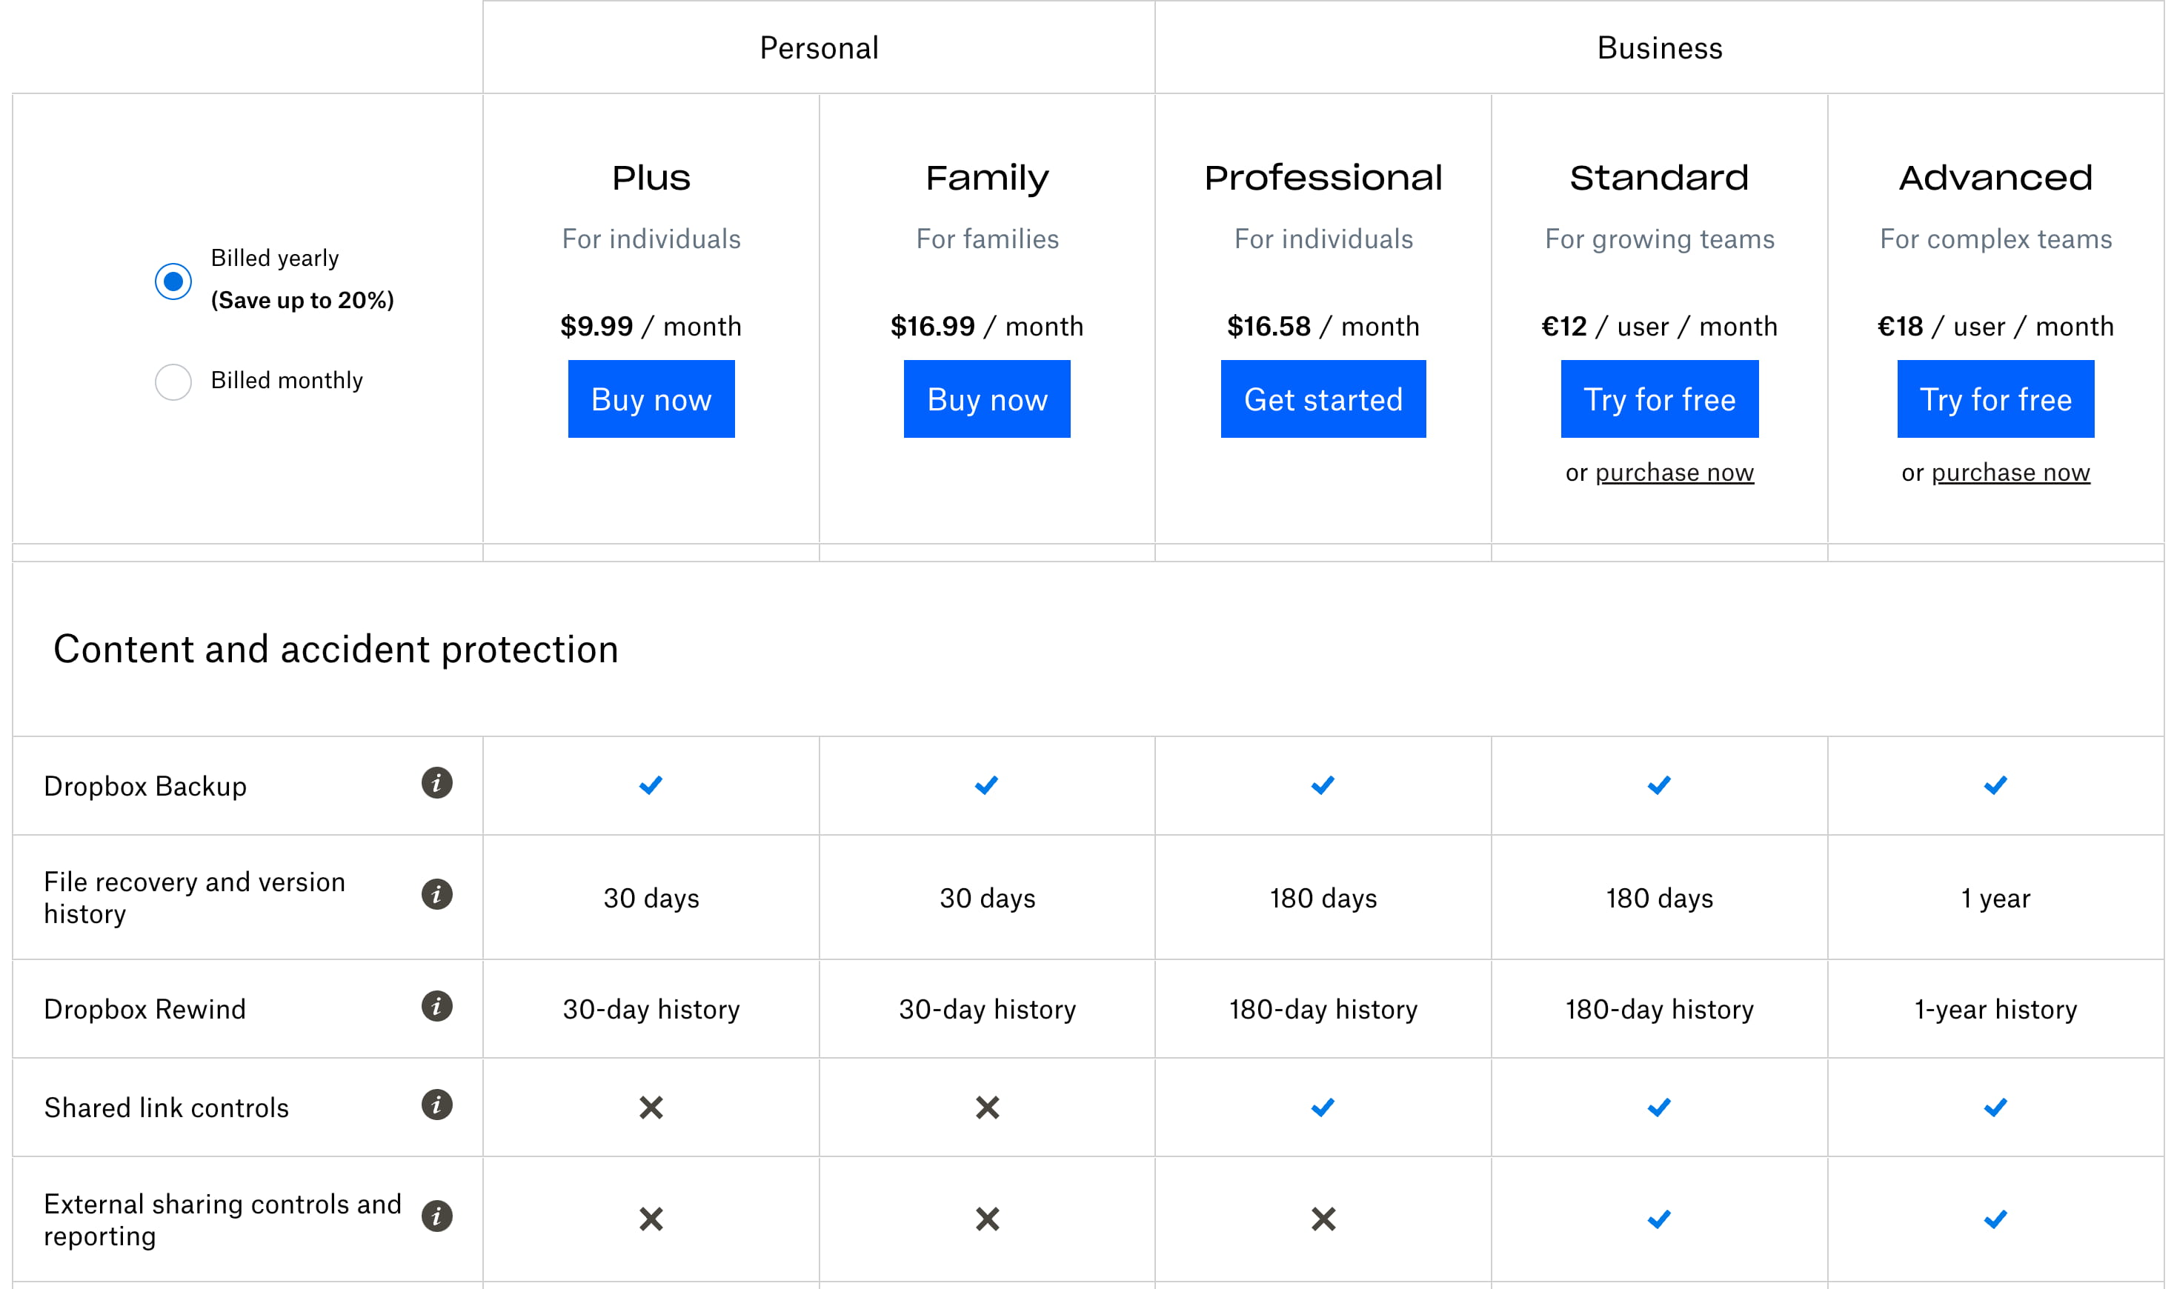This screenshot has height=1289, width=2174.
Task: Click the Shared link controls info icon
Action: click(437, 1105)
